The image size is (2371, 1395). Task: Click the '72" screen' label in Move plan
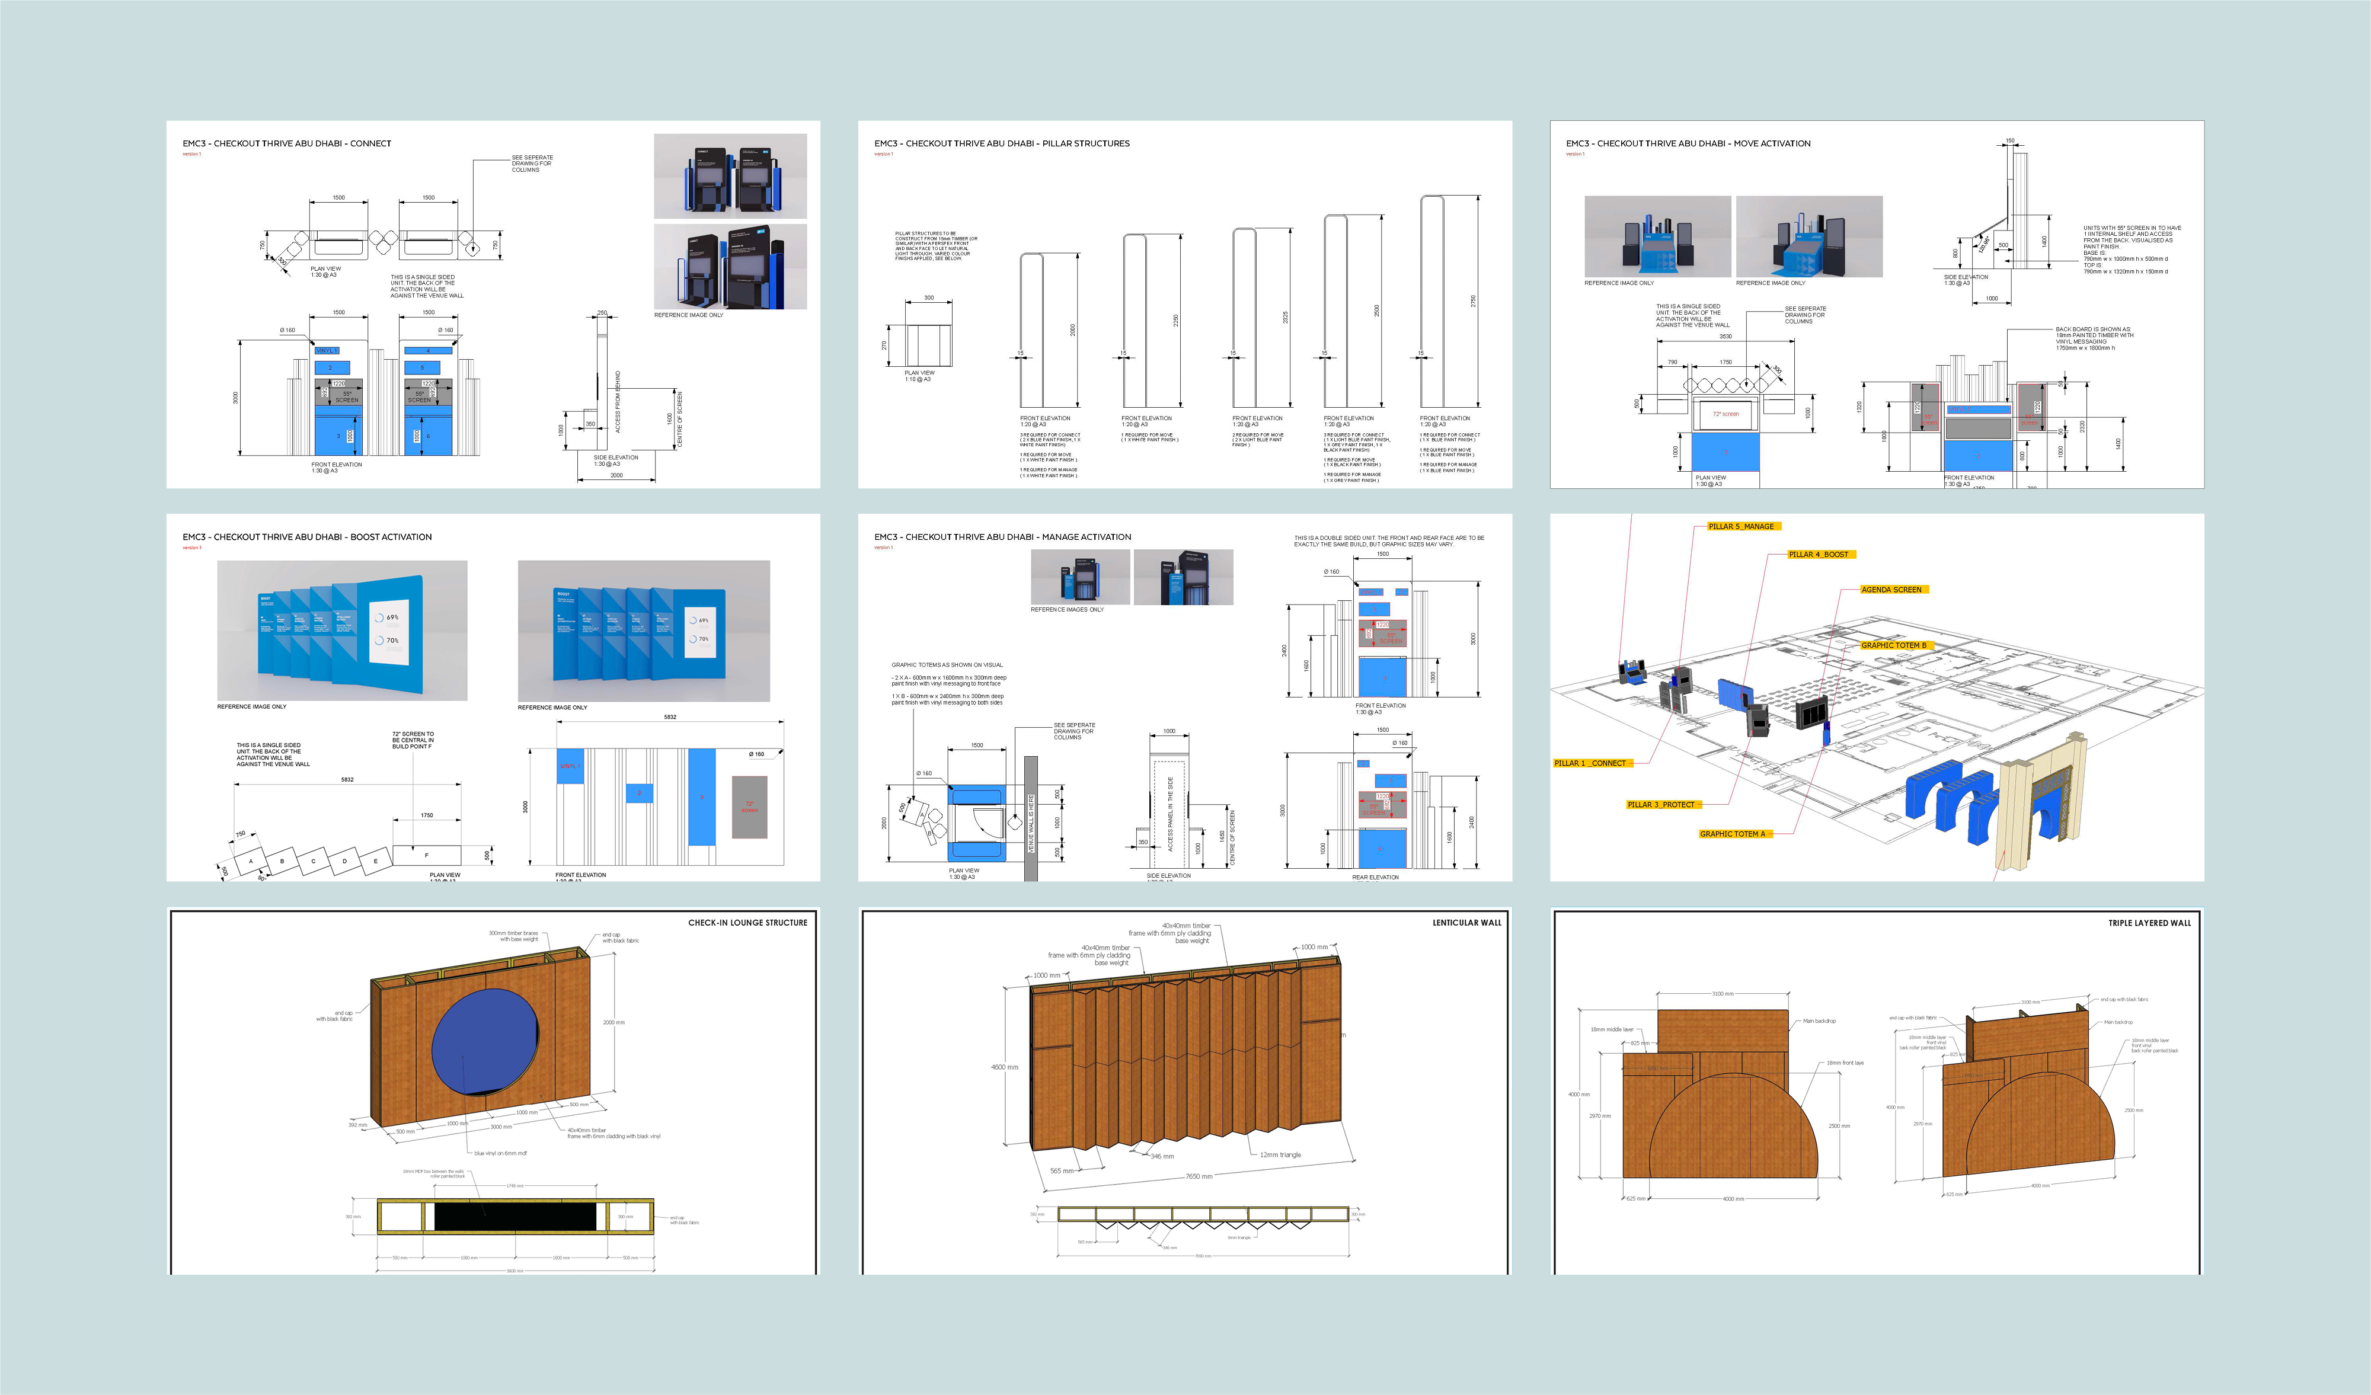coord(1725,414)
